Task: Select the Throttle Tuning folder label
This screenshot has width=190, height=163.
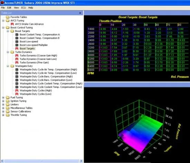Action: pyautogui.click(x=19, y=115)
